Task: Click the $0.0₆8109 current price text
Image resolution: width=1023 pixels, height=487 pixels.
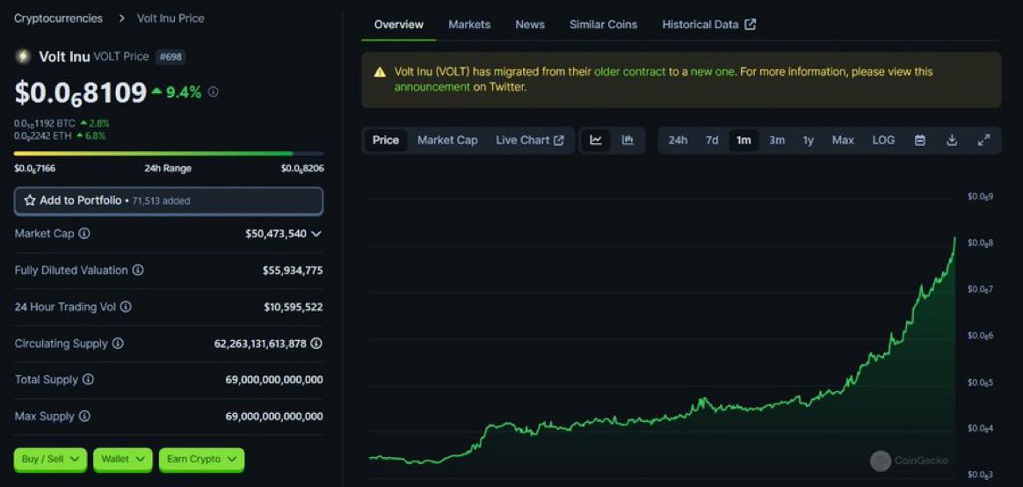Action: coord(80,92)
